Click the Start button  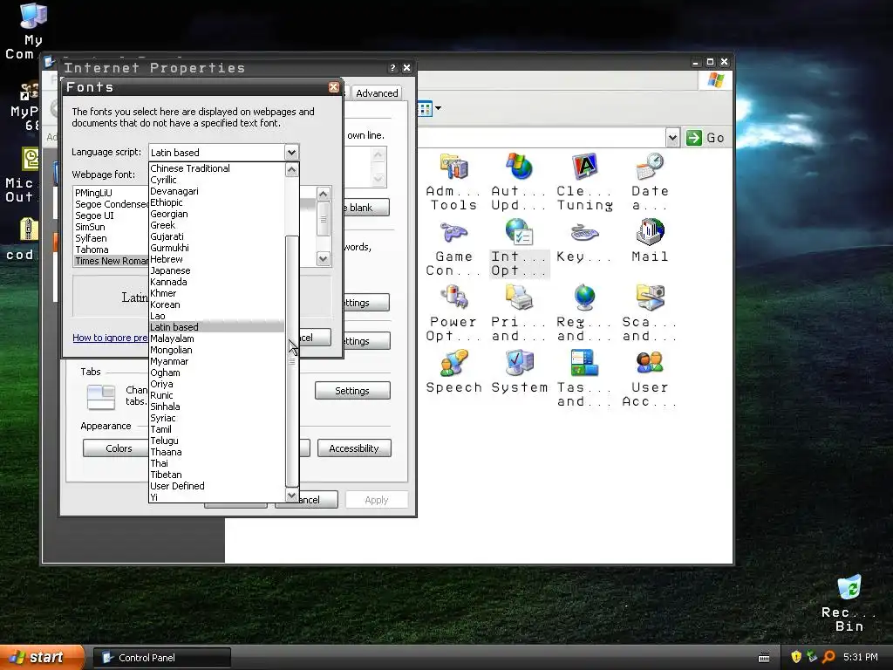point(42,657)
